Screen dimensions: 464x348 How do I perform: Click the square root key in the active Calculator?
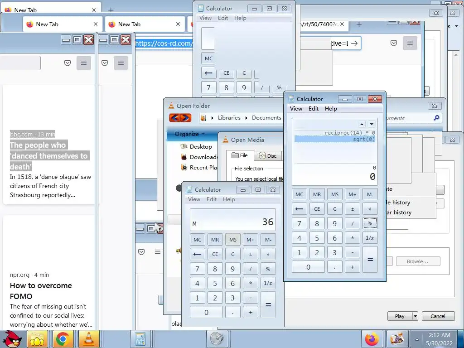pos(370,209)
